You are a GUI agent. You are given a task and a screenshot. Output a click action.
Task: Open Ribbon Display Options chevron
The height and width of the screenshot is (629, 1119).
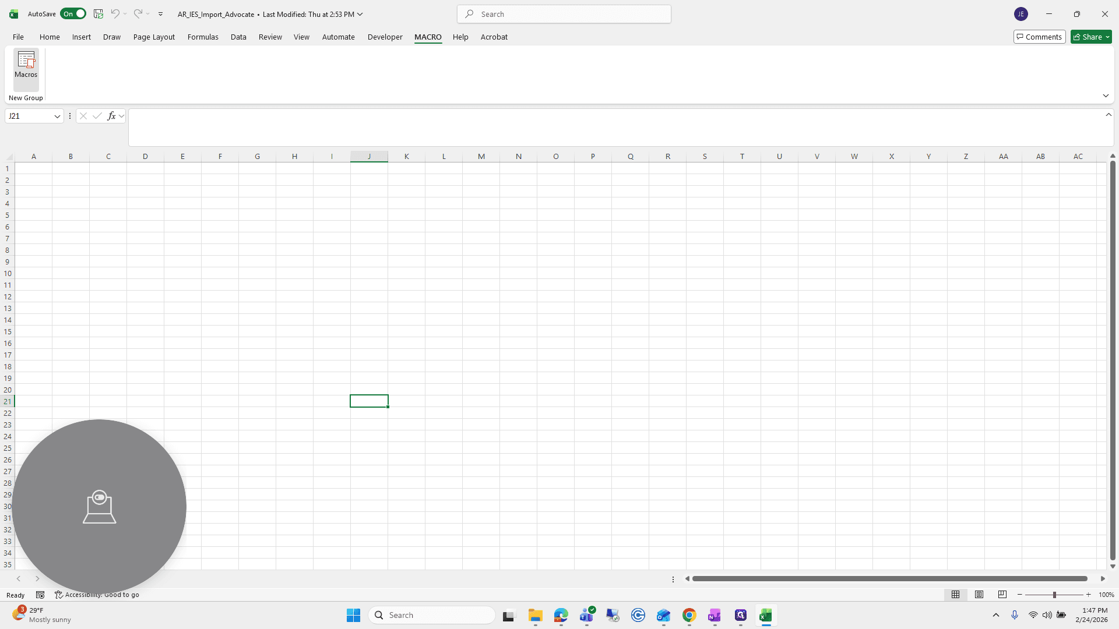(1106, 96)
